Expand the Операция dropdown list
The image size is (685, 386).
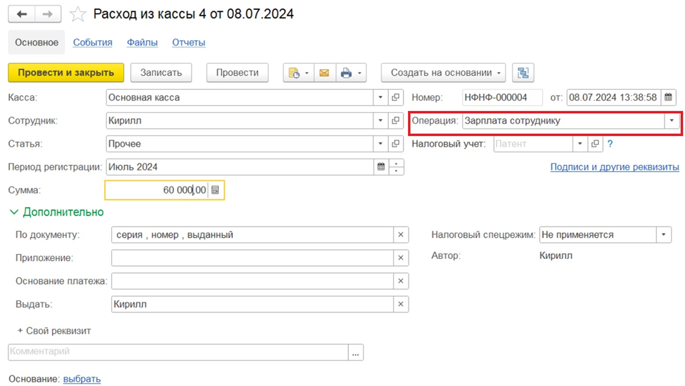(672, 121)
